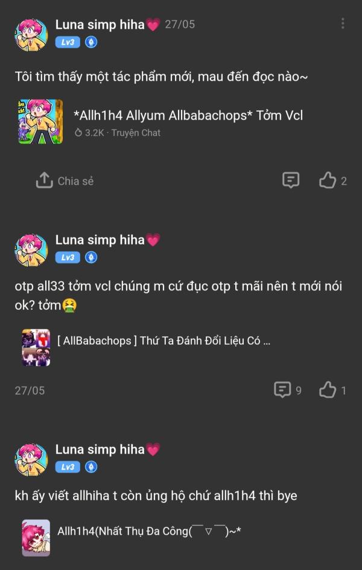Like the first post with thumbs-up

pos(327,181)
